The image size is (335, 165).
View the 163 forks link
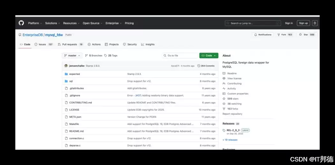point(230,109)
